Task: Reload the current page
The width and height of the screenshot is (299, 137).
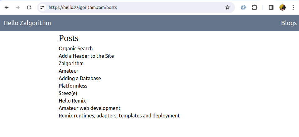Action: coord(29,7)
